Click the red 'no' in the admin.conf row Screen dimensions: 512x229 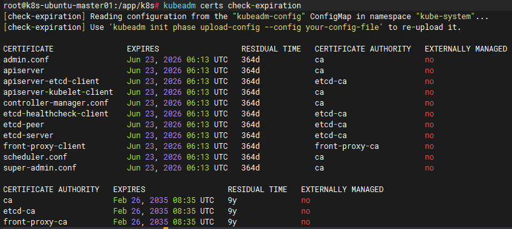tap(429, 60)
